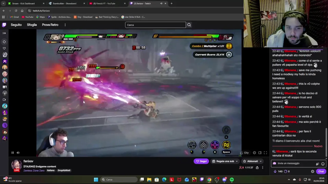
Task: Open the followed channels heart icon in the sidebar
Action: [4, 48]
